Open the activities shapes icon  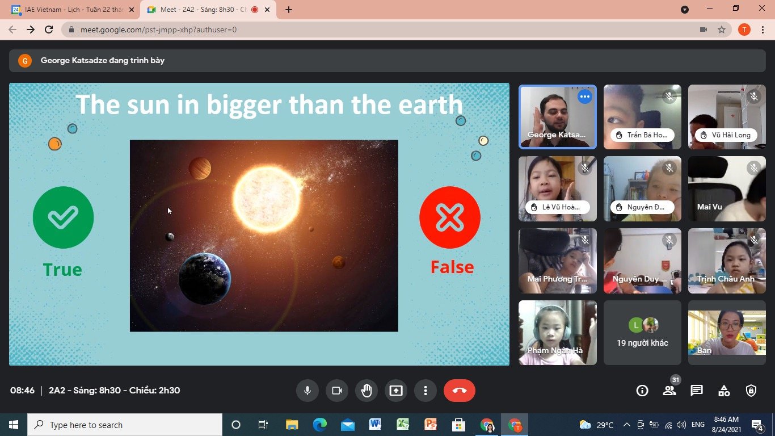[x=724, y=391]
